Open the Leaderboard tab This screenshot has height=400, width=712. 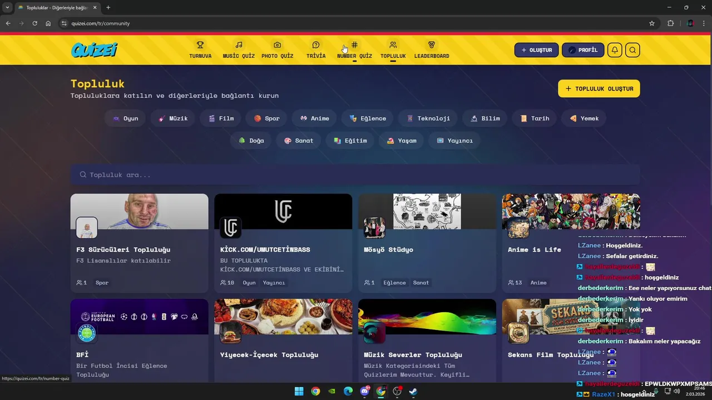(x=432, y=50)
